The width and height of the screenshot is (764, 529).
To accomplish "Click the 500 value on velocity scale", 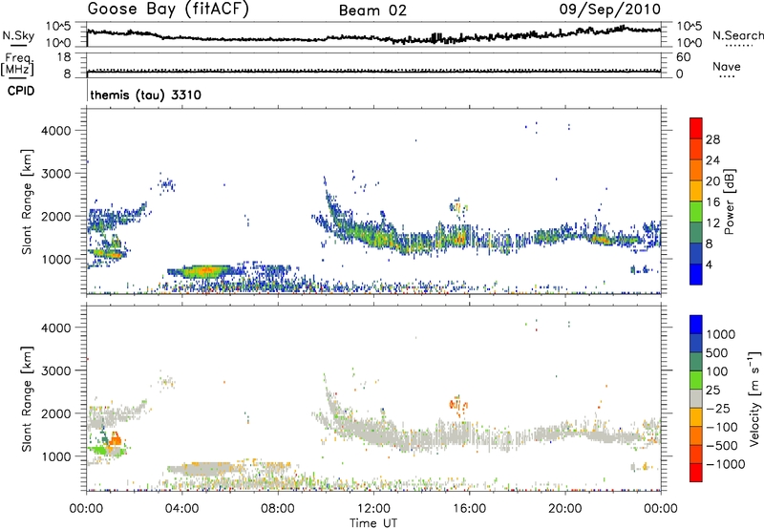I will coord(718,352).
